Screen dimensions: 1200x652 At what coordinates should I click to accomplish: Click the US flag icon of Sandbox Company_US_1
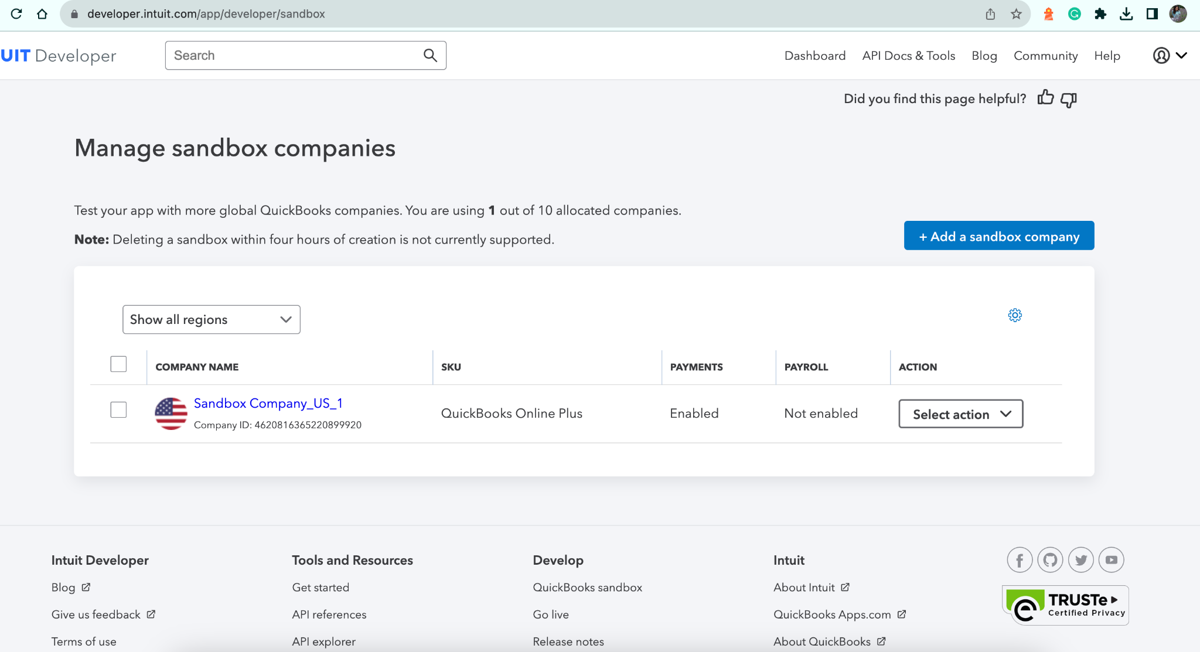coord(171,414)
